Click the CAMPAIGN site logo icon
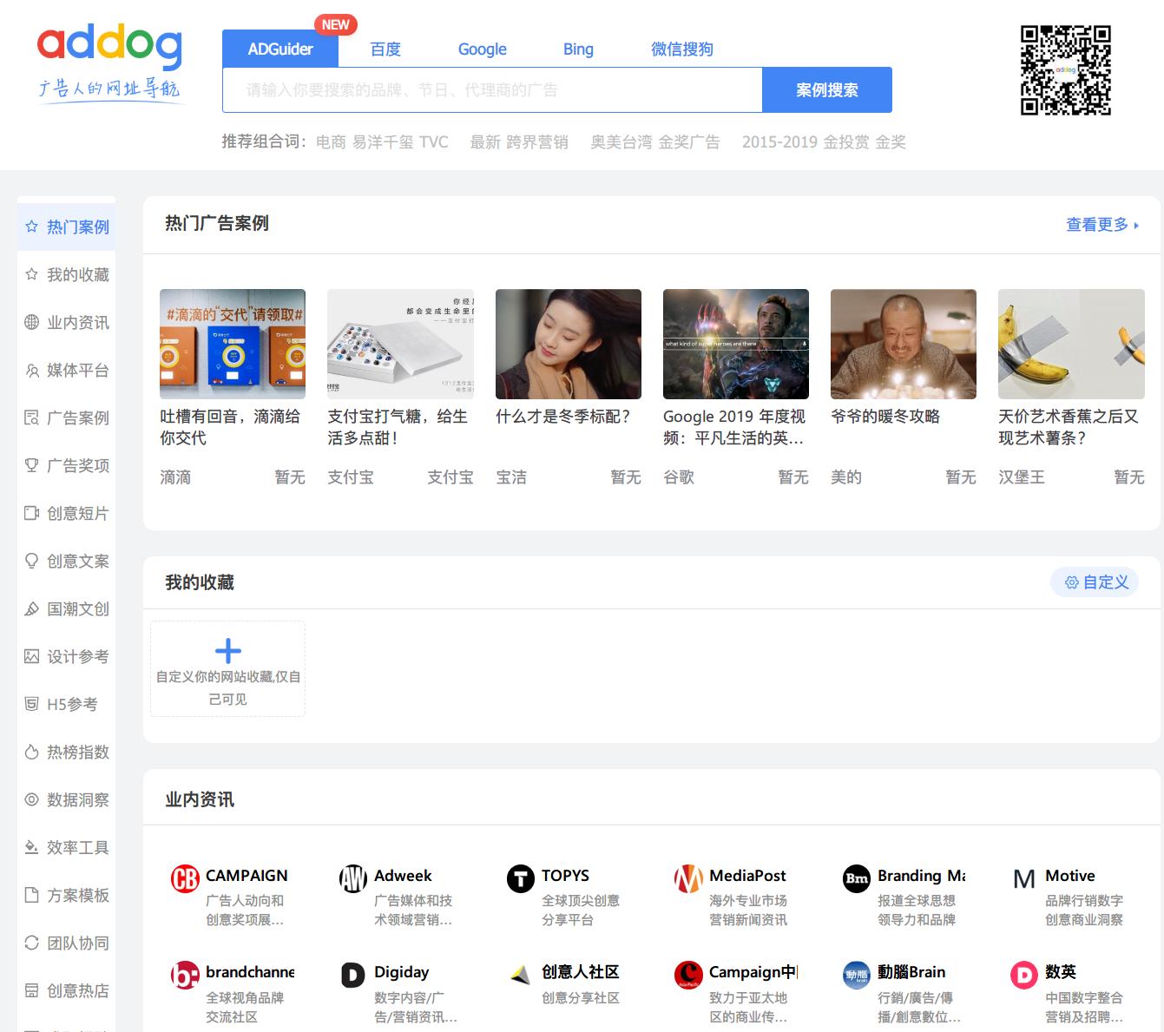 click(x=185, y=879)
